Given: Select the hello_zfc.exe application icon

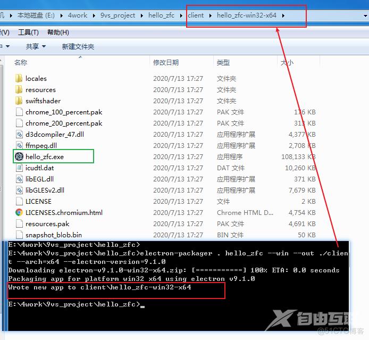Looking at the screenshot, I should (x=19, y=156).
